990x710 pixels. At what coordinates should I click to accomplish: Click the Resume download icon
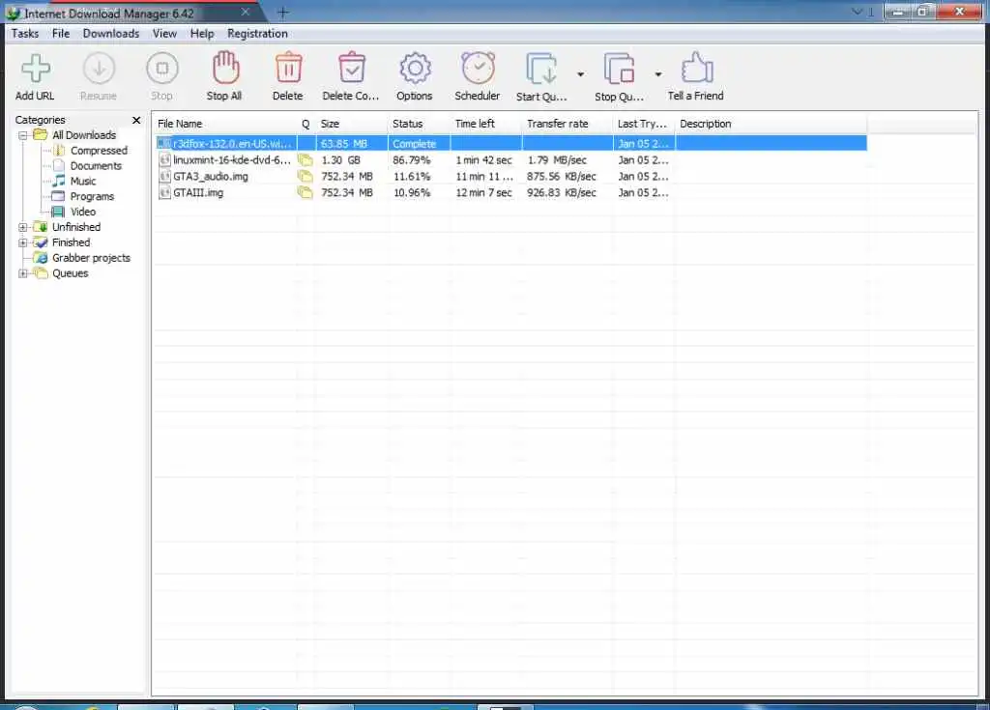99,69
